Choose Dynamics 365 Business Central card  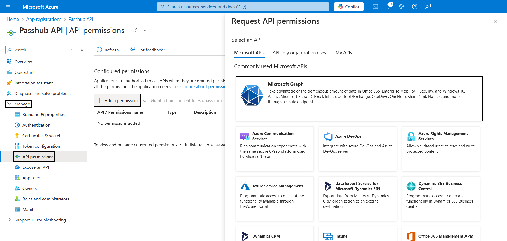coord(441,199)
